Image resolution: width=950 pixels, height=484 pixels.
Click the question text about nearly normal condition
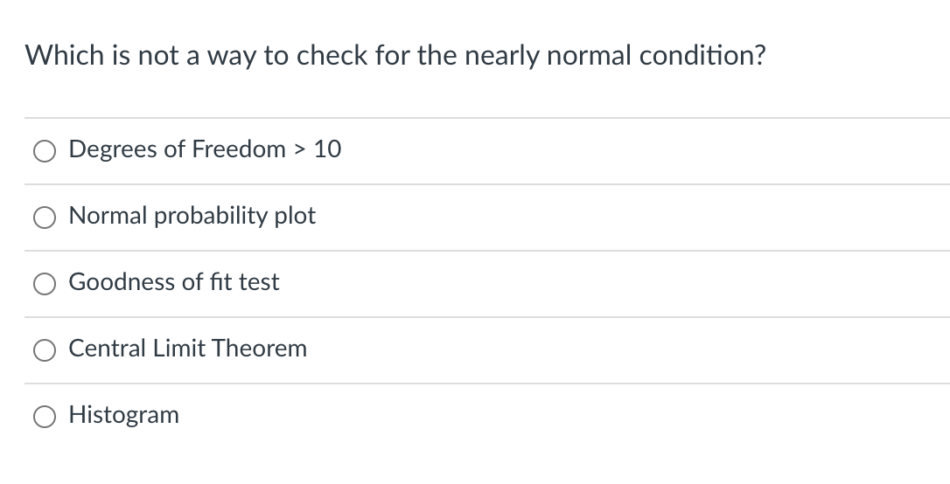point(395,56)
